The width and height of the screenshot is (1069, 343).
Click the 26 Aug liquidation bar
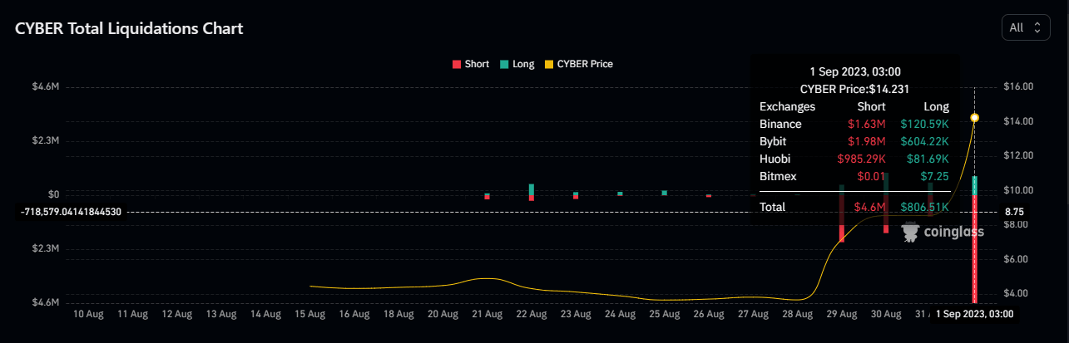[708, 196]
